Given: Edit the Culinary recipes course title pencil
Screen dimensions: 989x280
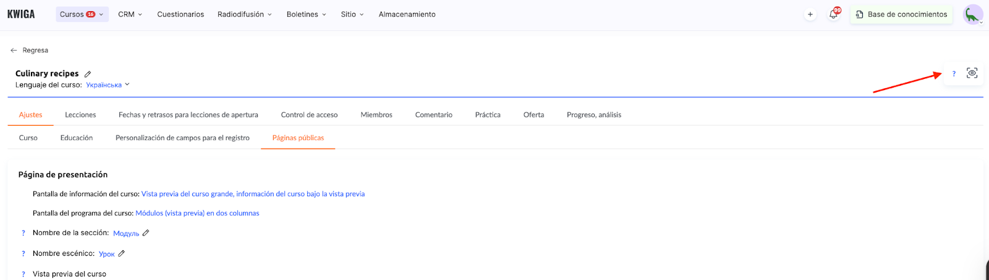Looking at the screenshot, I should pos(88,74).
